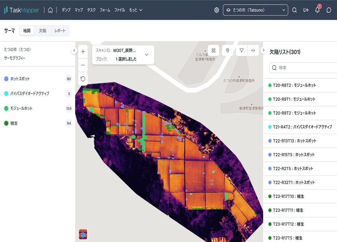Open settings gear icon
Screen dimensions: 337x242
coord(217,10)
